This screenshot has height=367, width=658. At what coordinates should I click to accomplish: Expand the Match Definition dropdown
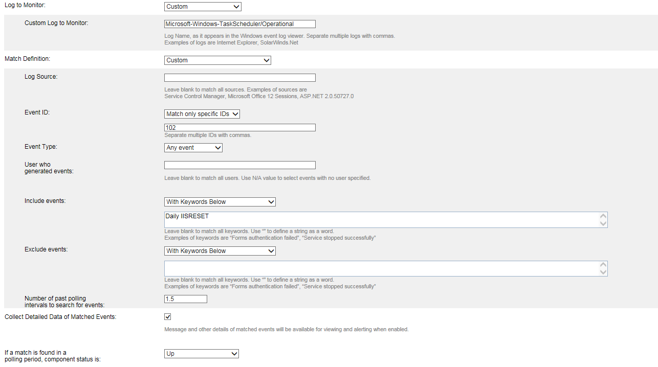[x=217, y=60]
